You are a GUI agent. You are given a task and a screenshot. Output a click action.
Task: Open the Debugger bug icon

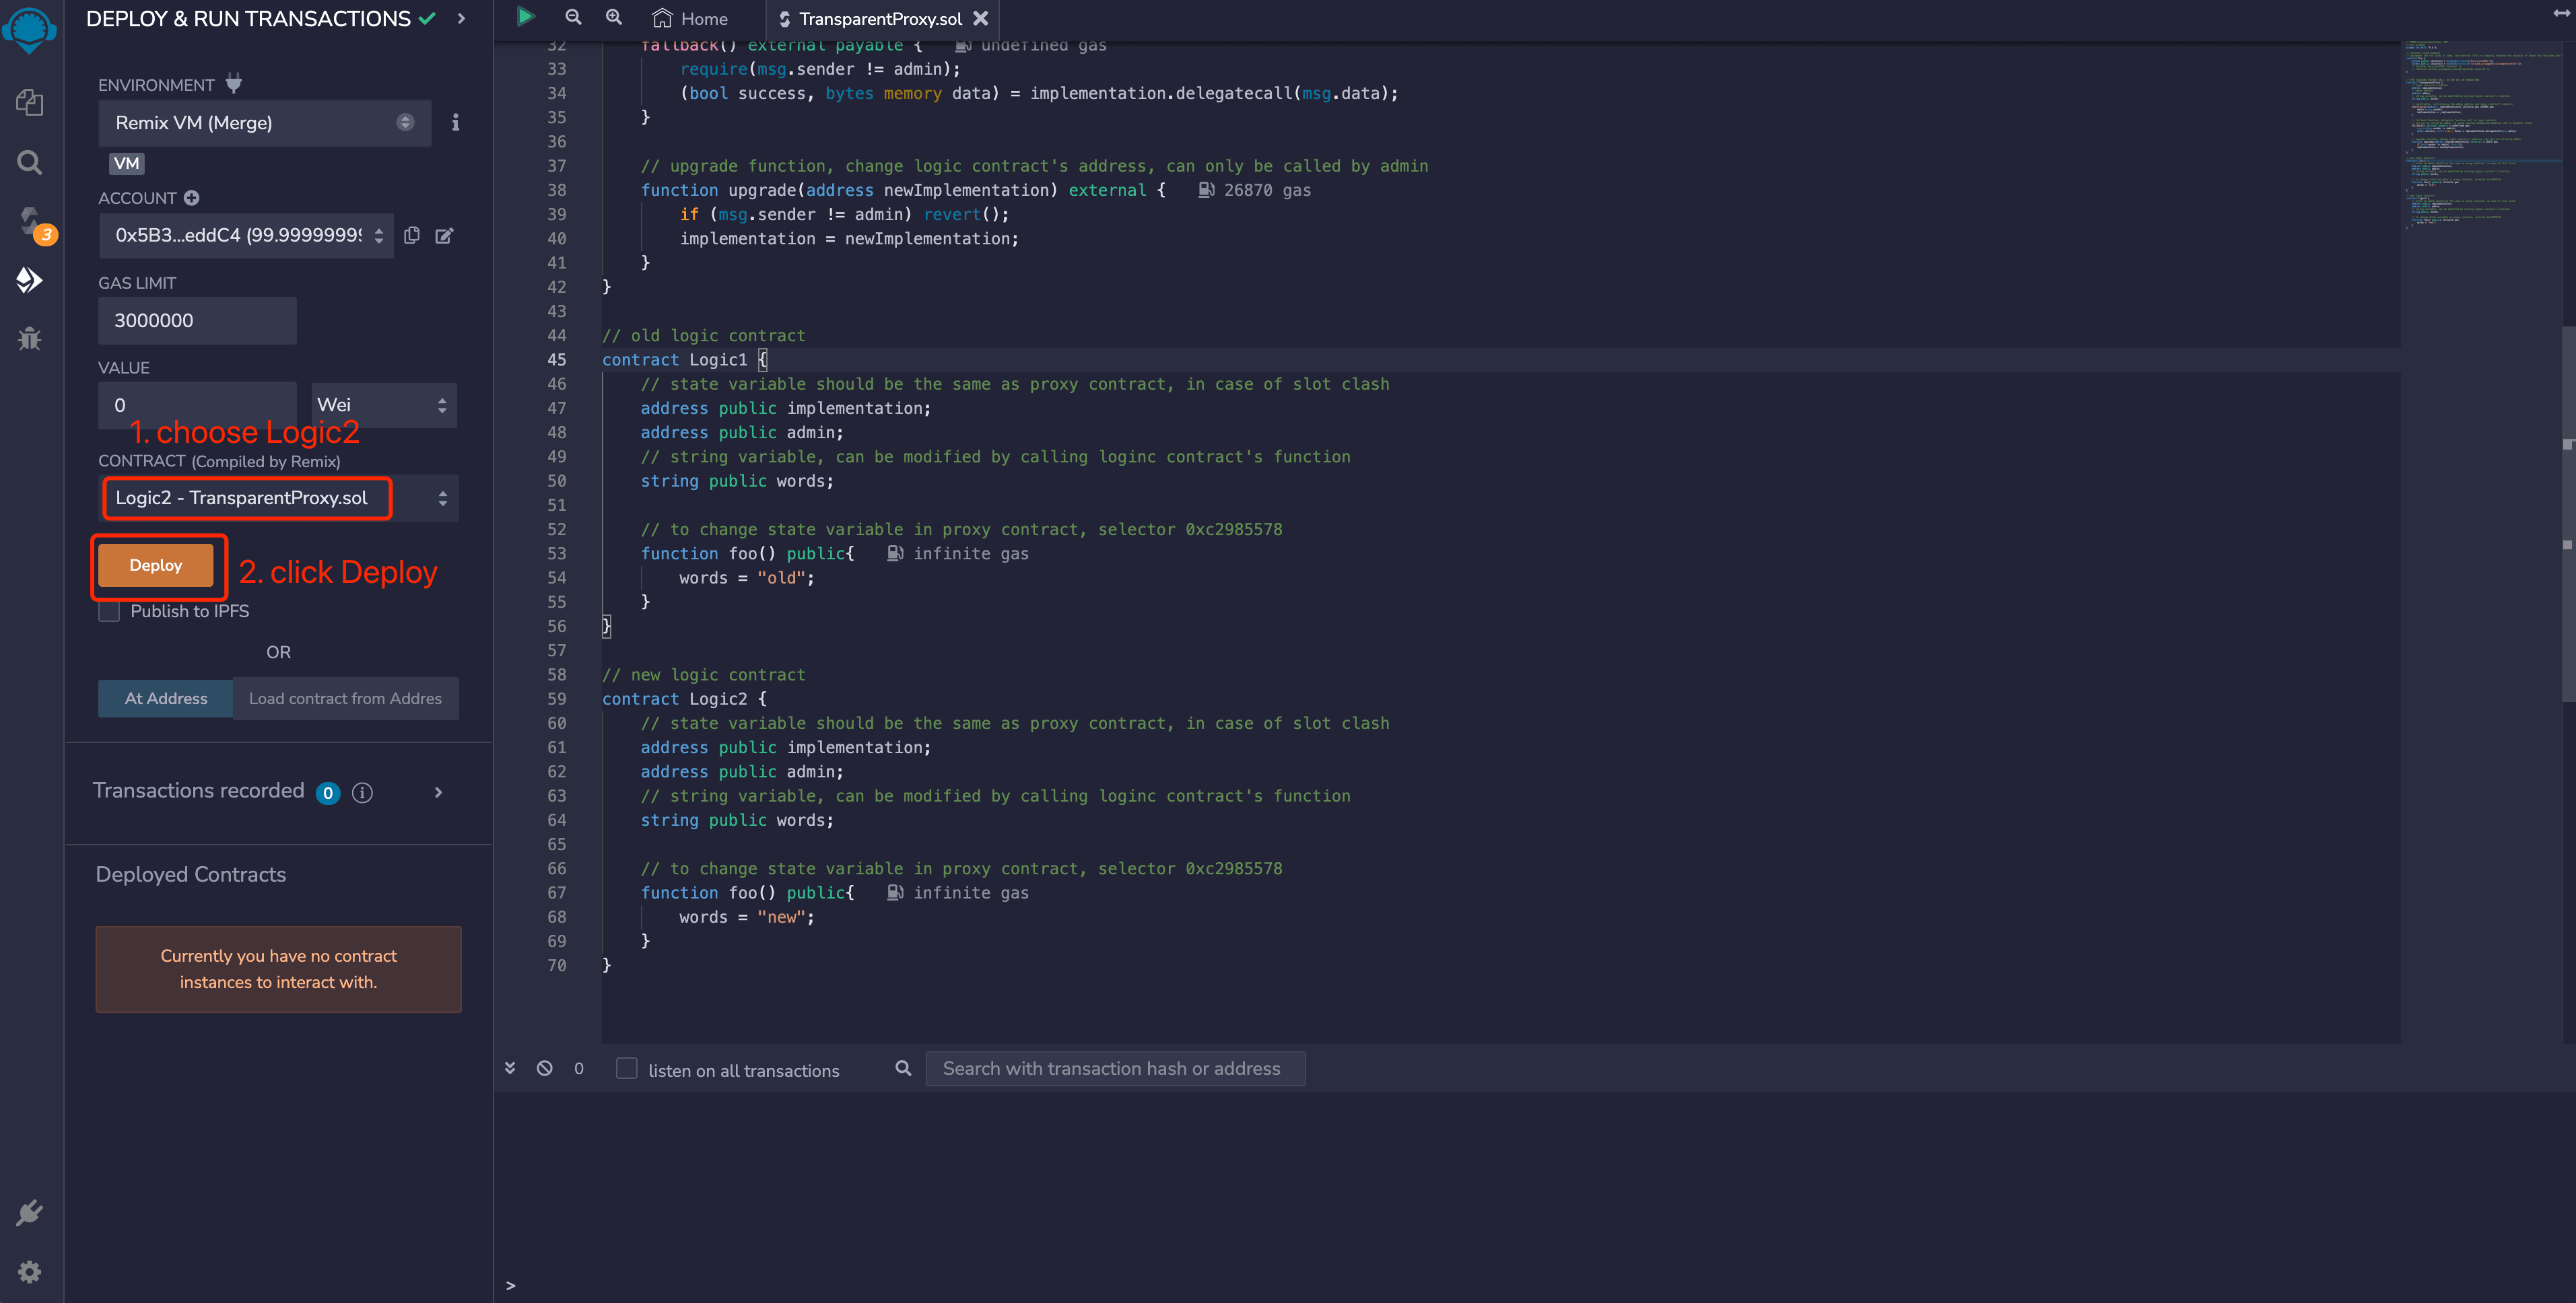click(x=29, y=338)
